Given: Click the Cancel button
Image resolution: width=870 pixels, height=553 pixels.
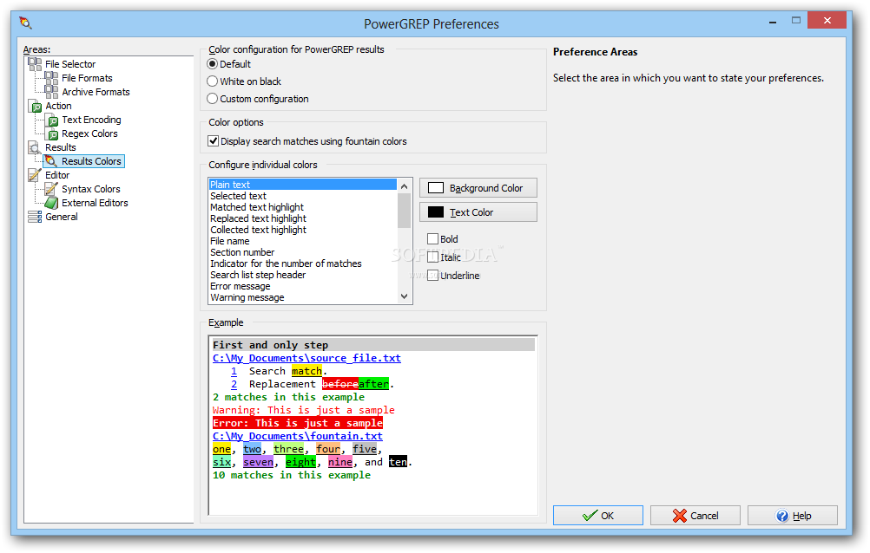Looking at the screenshot, I should [695, 516].
